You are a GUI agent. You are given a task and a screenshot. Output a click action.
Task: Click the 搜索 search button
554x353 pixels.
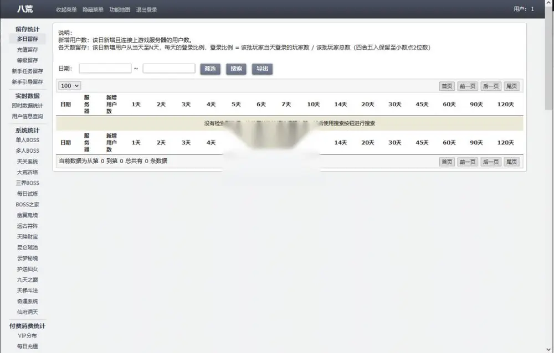[236, 69]
